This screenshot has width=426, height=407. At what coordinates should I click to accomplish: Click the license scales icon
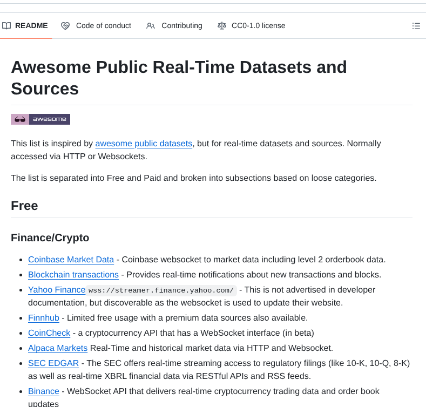(x=222, y=26)
